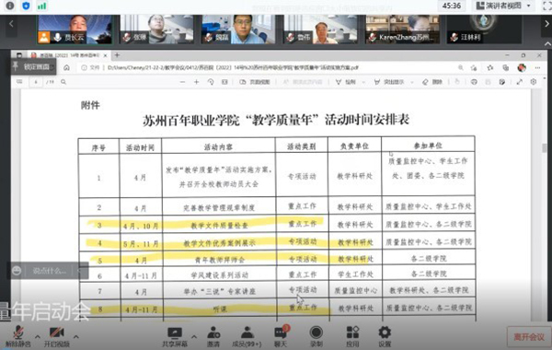This screenshot has height=350, width=552.
Task: Select the 突出显示 highlight tool
Action: (x=389, y=82)
